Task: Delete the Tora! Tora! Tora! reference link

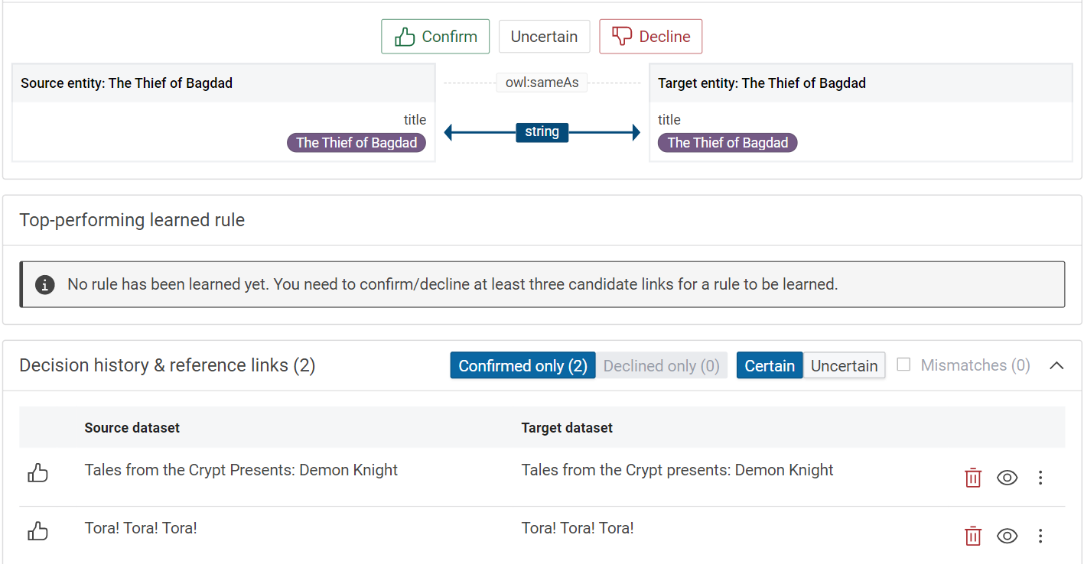Action: click(x=972, y=536)
